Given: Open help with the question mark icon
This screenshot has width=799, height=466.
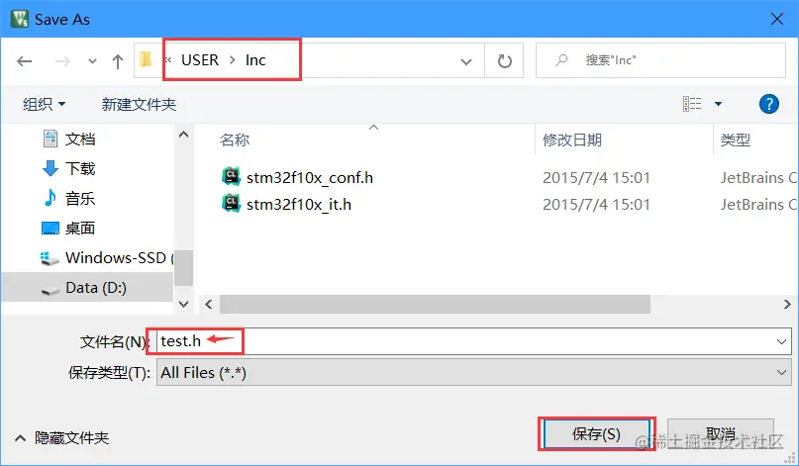Looking at the screenshot, I should 768,104.
